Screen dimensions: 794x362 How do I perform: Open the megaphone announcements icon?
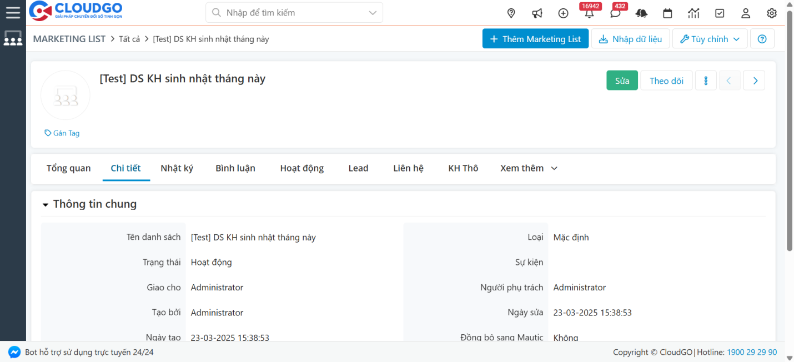537,13
